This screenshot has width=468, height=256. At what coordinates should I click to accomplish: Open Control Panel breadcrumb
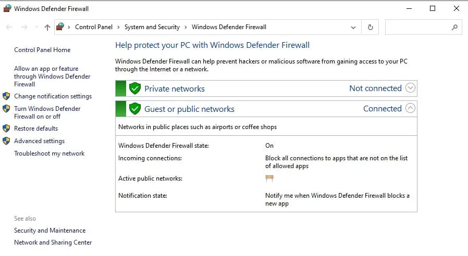click(x=94, y=27)
